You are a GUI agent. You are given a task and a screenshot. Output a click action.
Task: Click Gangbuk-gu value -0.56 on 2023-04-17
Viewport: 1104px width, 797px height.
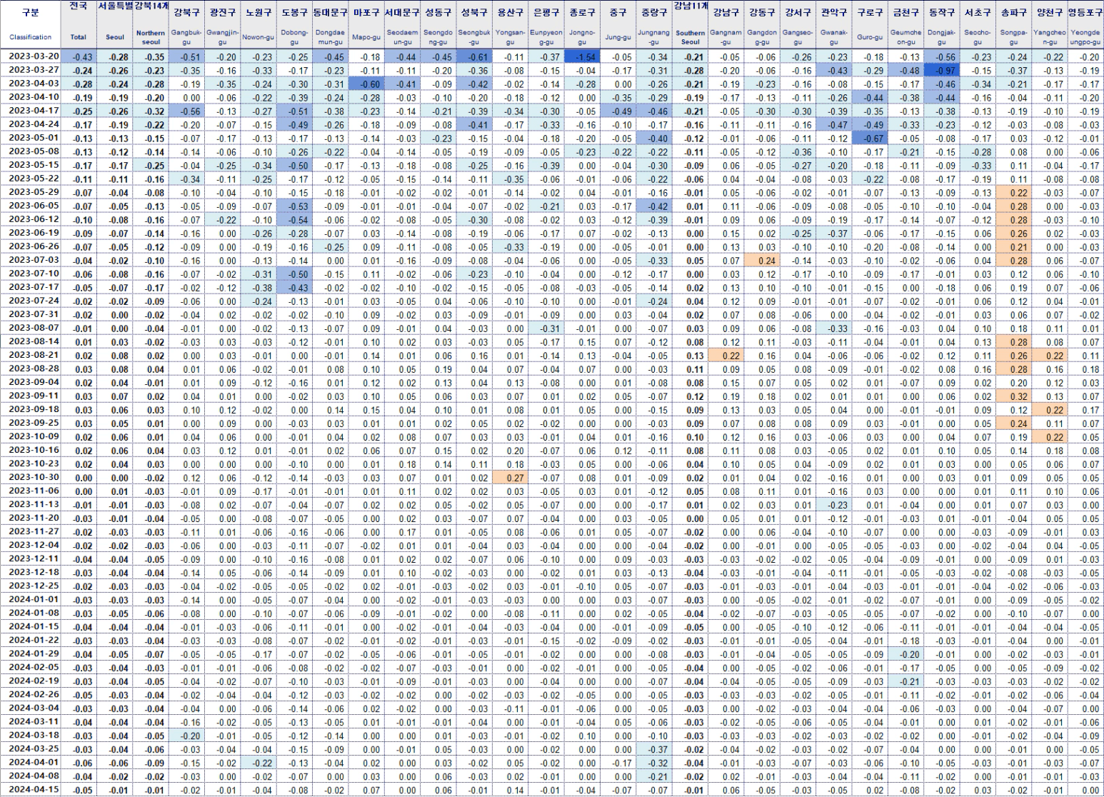tap(187, 111)
